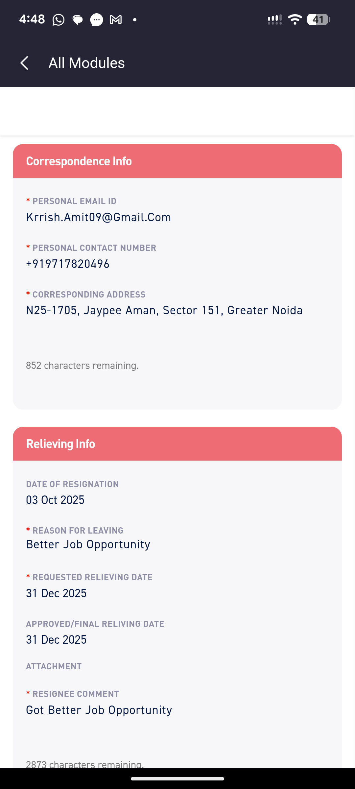Tap the Attachment field label
355x789 pixels.
54,666
